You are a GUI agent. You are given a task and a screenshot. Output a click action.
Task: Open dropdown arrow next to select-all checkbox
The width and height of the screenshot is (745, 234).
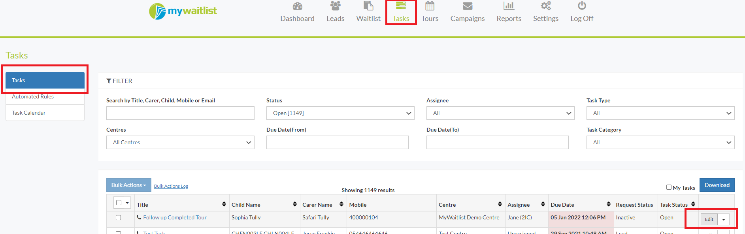[127, 203]
